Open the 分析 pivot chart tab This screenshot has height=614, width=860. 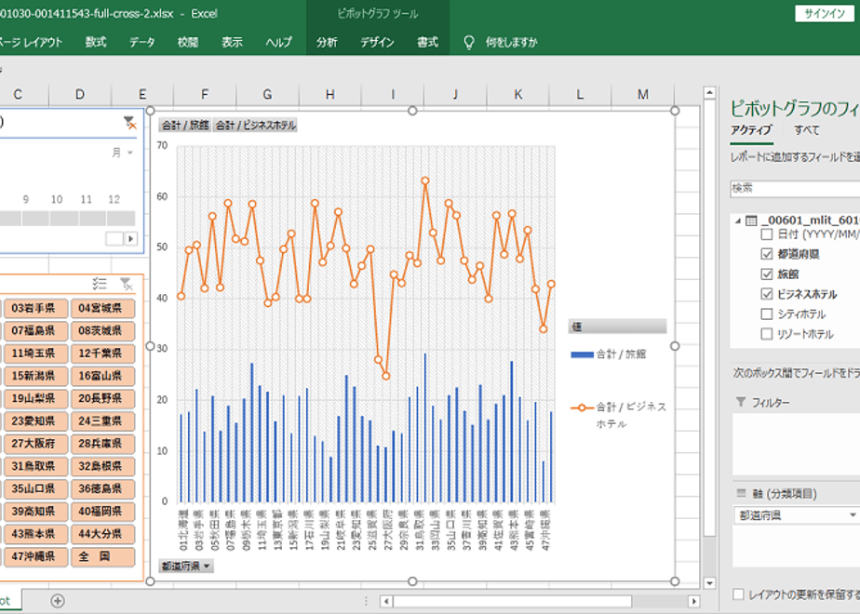(x=327, y=42)
